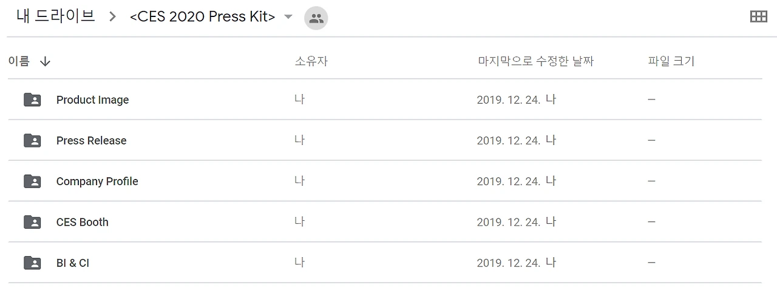Click the 마지막으로 수정한 날짜 column header
The image size is (777, 290).
[x=535, y=61]
